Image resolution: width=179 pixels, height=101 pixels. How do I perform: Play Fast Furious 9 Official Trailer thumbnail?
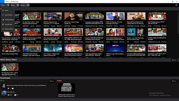click(53, 48)
